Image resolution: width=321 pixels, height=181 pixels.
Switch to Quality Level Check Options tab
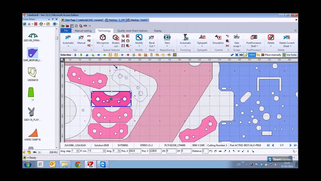coord(132,31)
